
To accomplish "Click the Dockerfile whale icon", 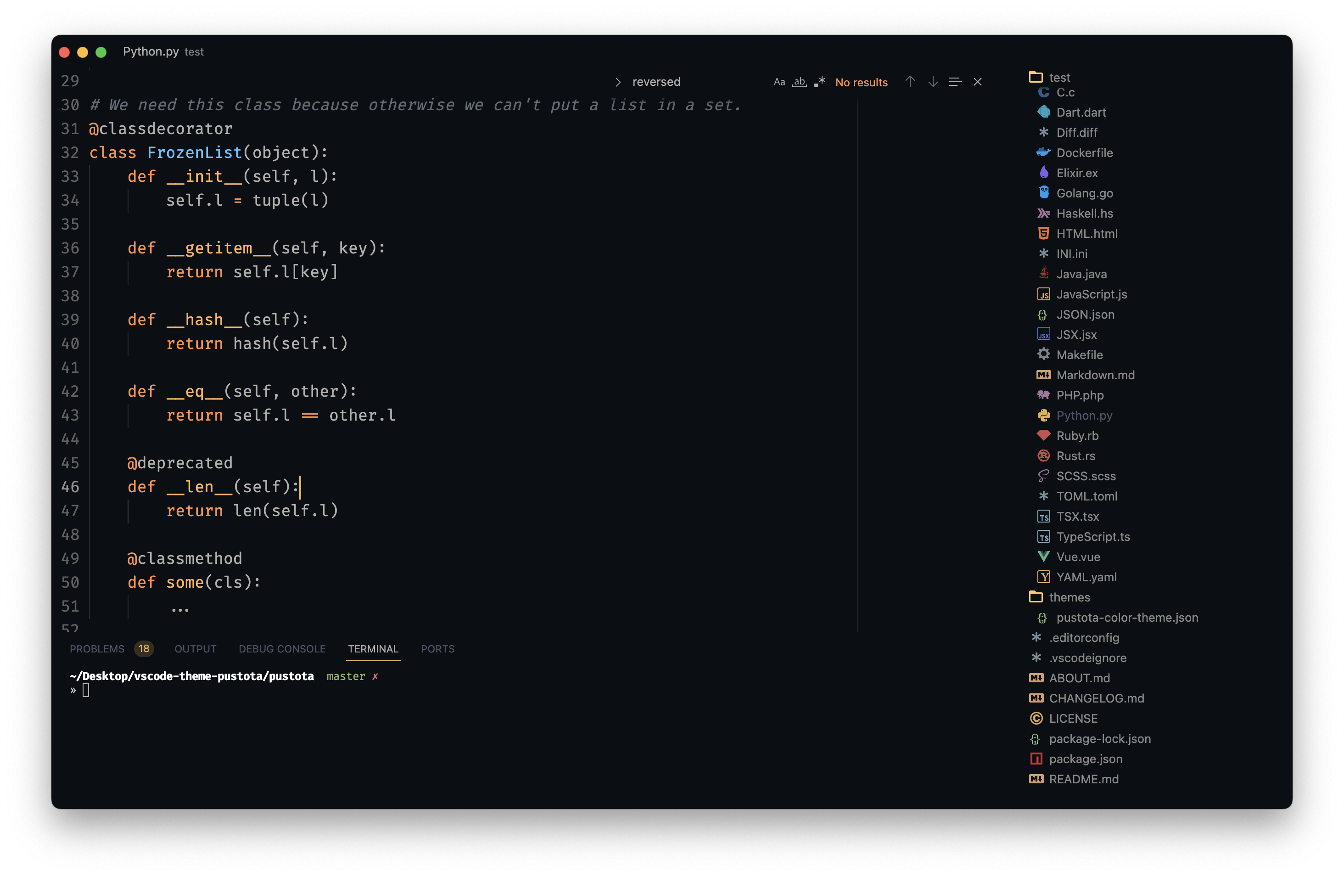I will 1043,152.
